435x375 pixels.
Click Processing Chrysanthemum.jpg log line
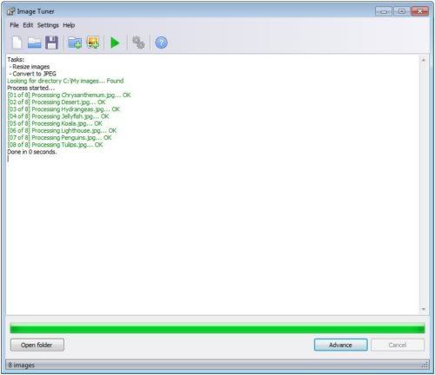(69, 95)
